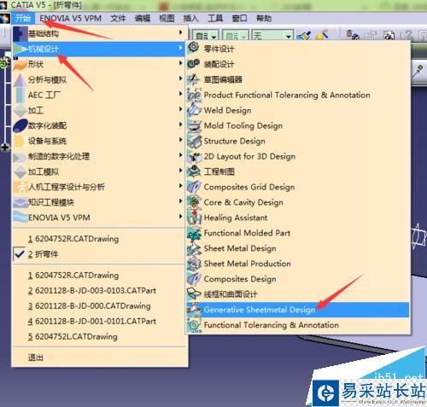Open 装配设计 Assembly Design gear icon
427x407 pixels.
click(194, 63)
